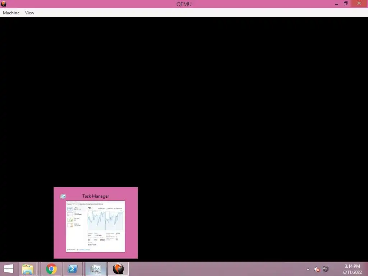Screen dimensions: 368x276
Task: Close the QEMU window
Action: coord(359,4)
